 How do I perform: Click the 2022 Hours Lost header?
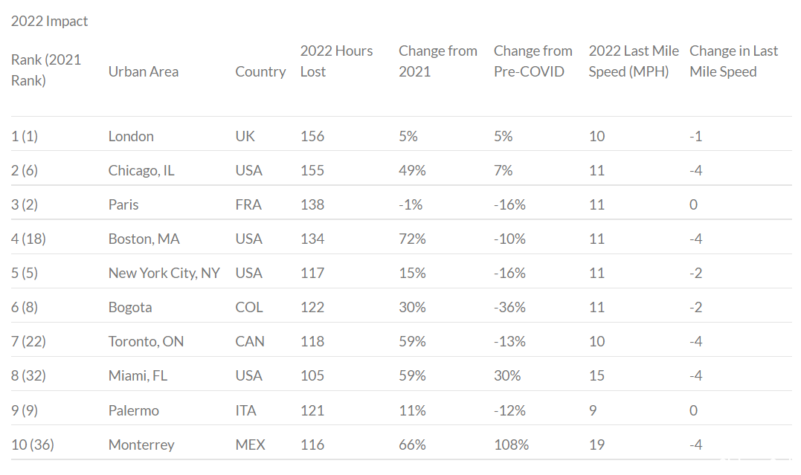click(336, 61)
